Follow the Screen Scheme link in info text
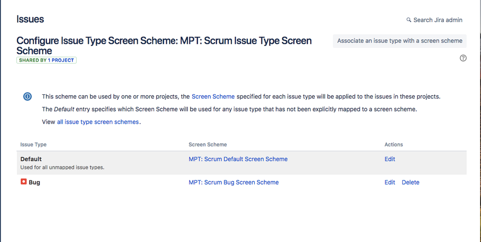Screen dimensions: 481x242 213,96
